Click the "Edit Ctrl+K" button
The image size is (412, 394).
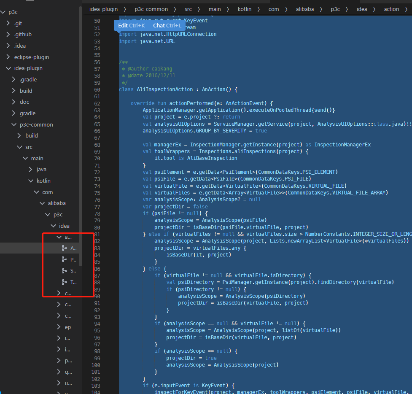131,25
